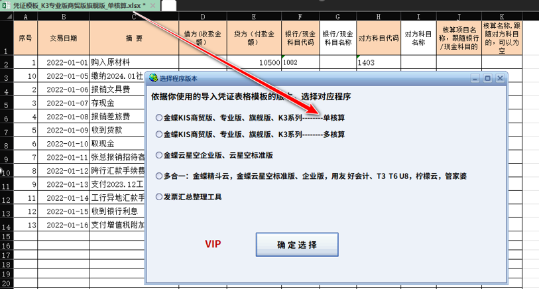This screenshot has height=289, width=539.
Task: Click cell with 报销差旅费
Action: pyautogui.click(x=117, y=117)
